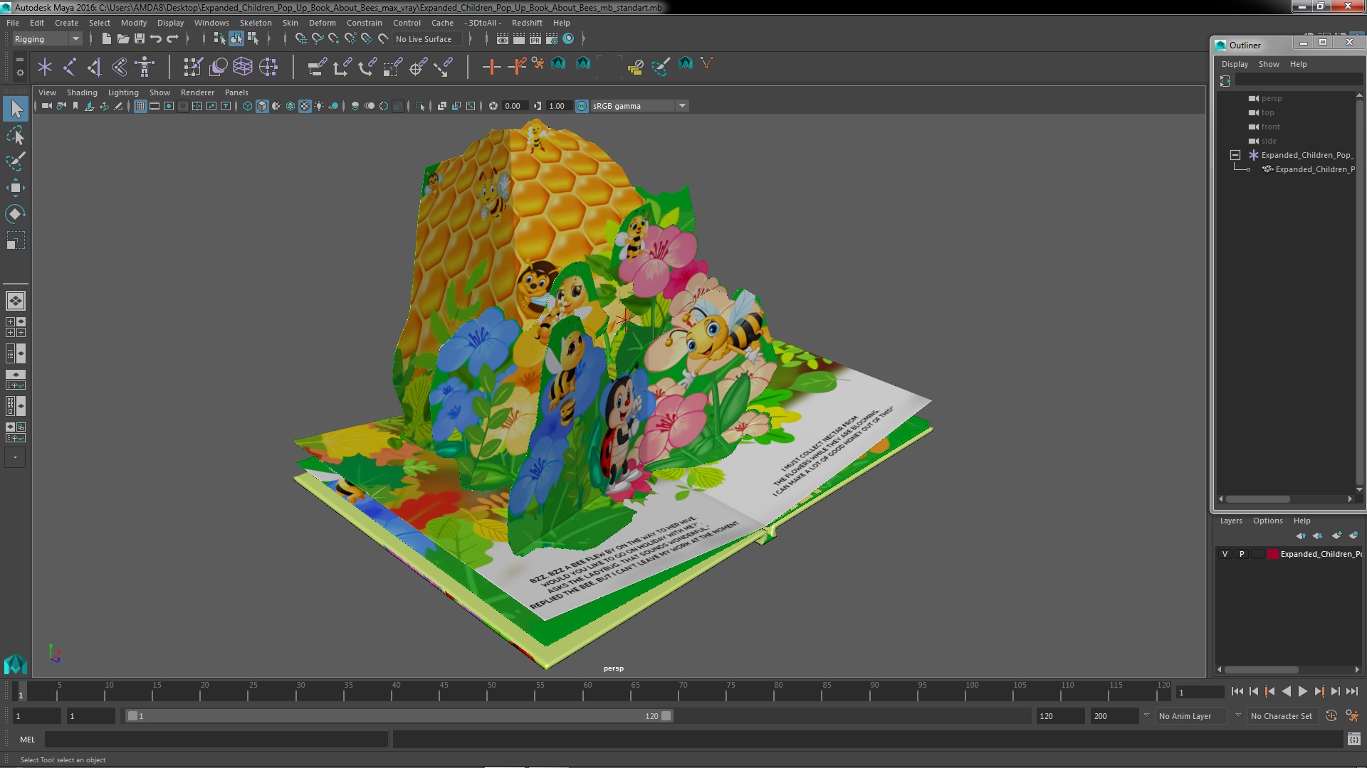Open the viewport Shading menu

[x=82, y=92]
